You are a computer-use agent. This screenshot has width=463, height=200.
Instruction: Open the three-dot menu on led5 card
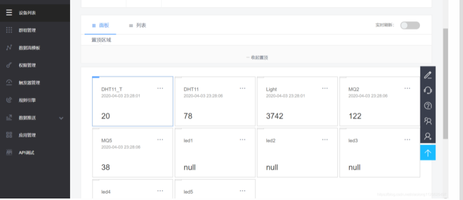[x=243, y=191]
